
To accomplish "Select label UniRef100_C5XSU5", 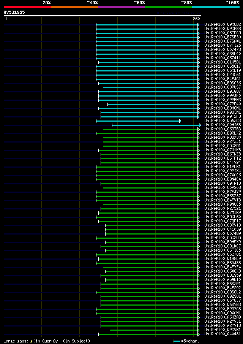I will (x=222, y=238).
